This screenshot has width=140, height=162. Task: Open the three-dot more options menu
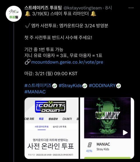point(131,8)
